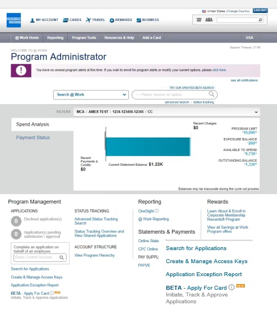Click the info icon beside OneSight
The height and width of the screenshot is (318, 277).
coord(157,211)
